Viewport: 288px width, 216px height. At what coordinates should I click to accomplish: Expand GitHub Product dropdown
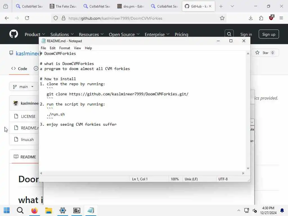click(x=35, y=34)
